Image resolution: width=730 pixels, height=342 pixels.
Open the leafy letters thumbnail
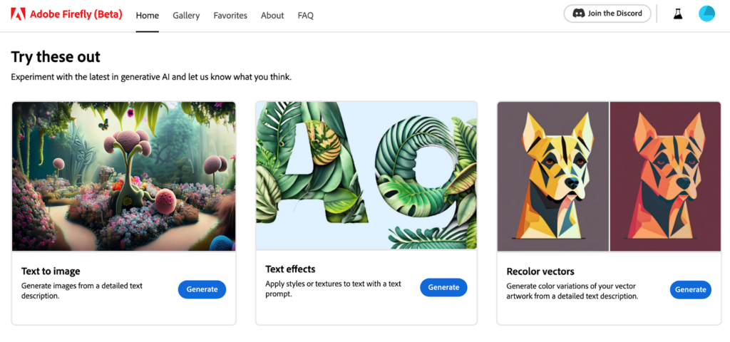(x=366, y=175)
